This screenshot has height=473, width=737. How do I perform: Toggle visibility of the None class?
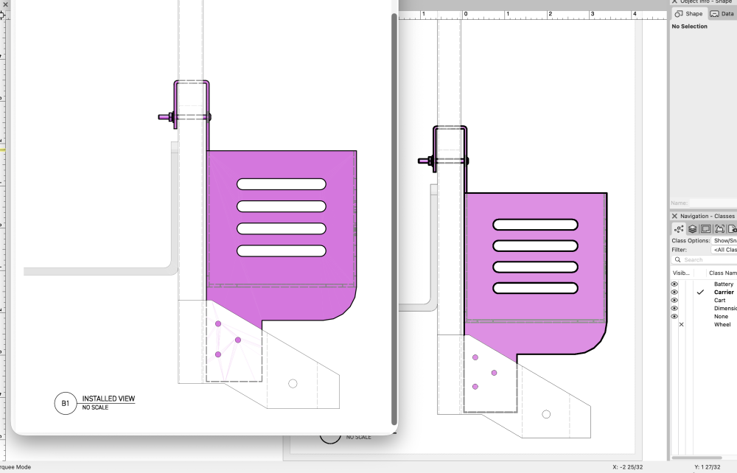click(674, 317)
